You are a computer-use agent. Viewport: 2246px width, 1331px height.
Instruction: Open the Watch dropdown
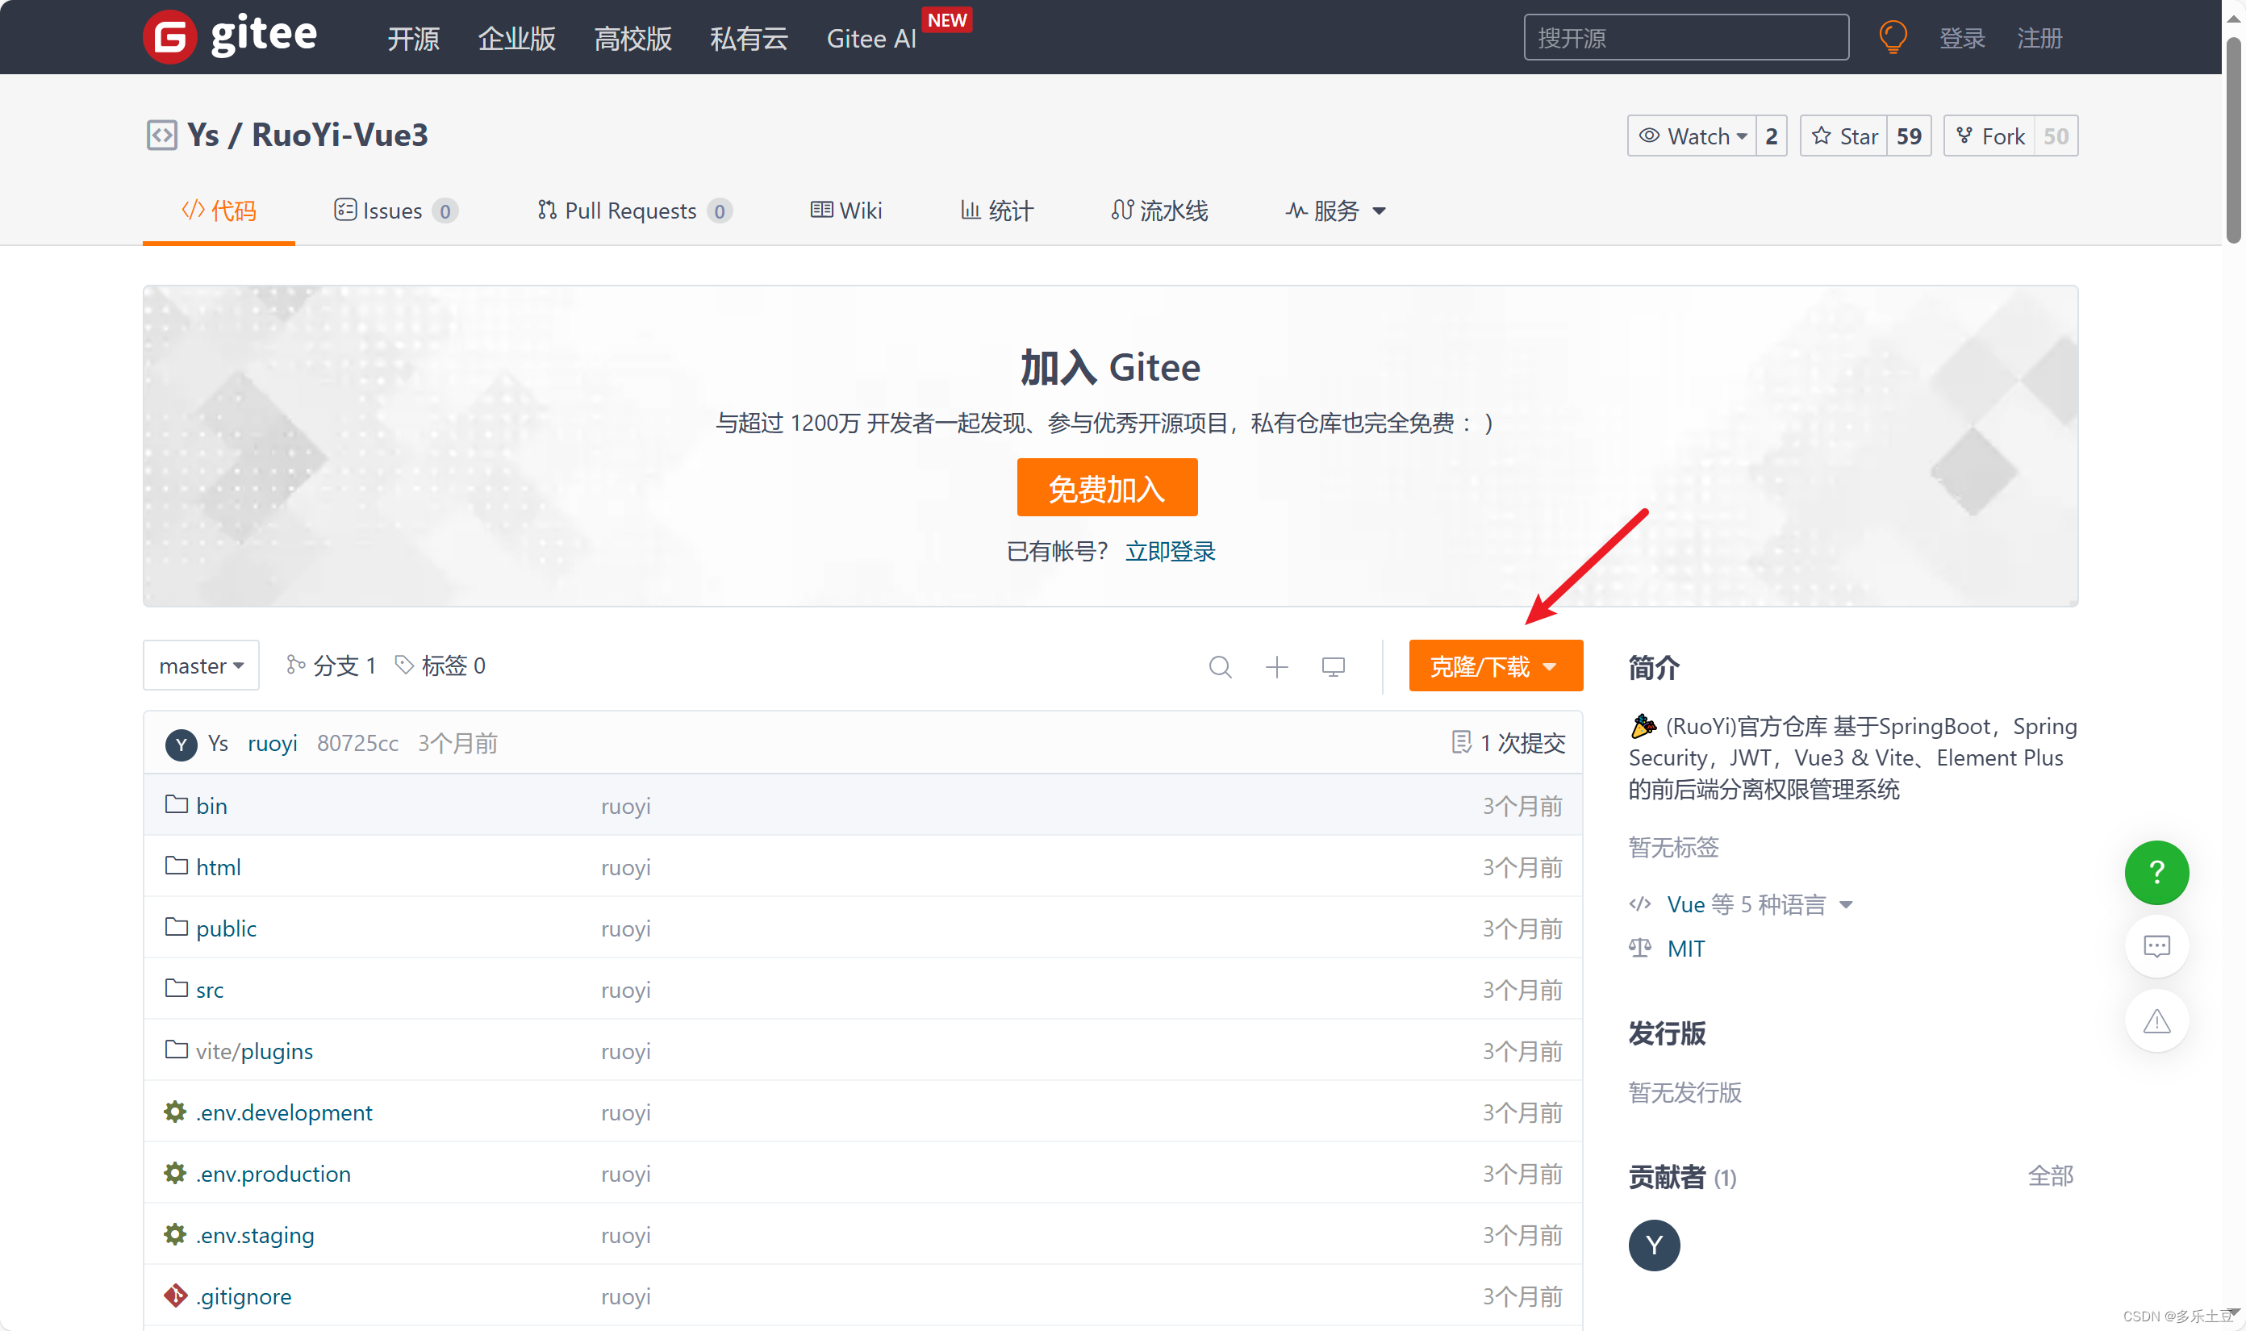(x=1693, y=136)
